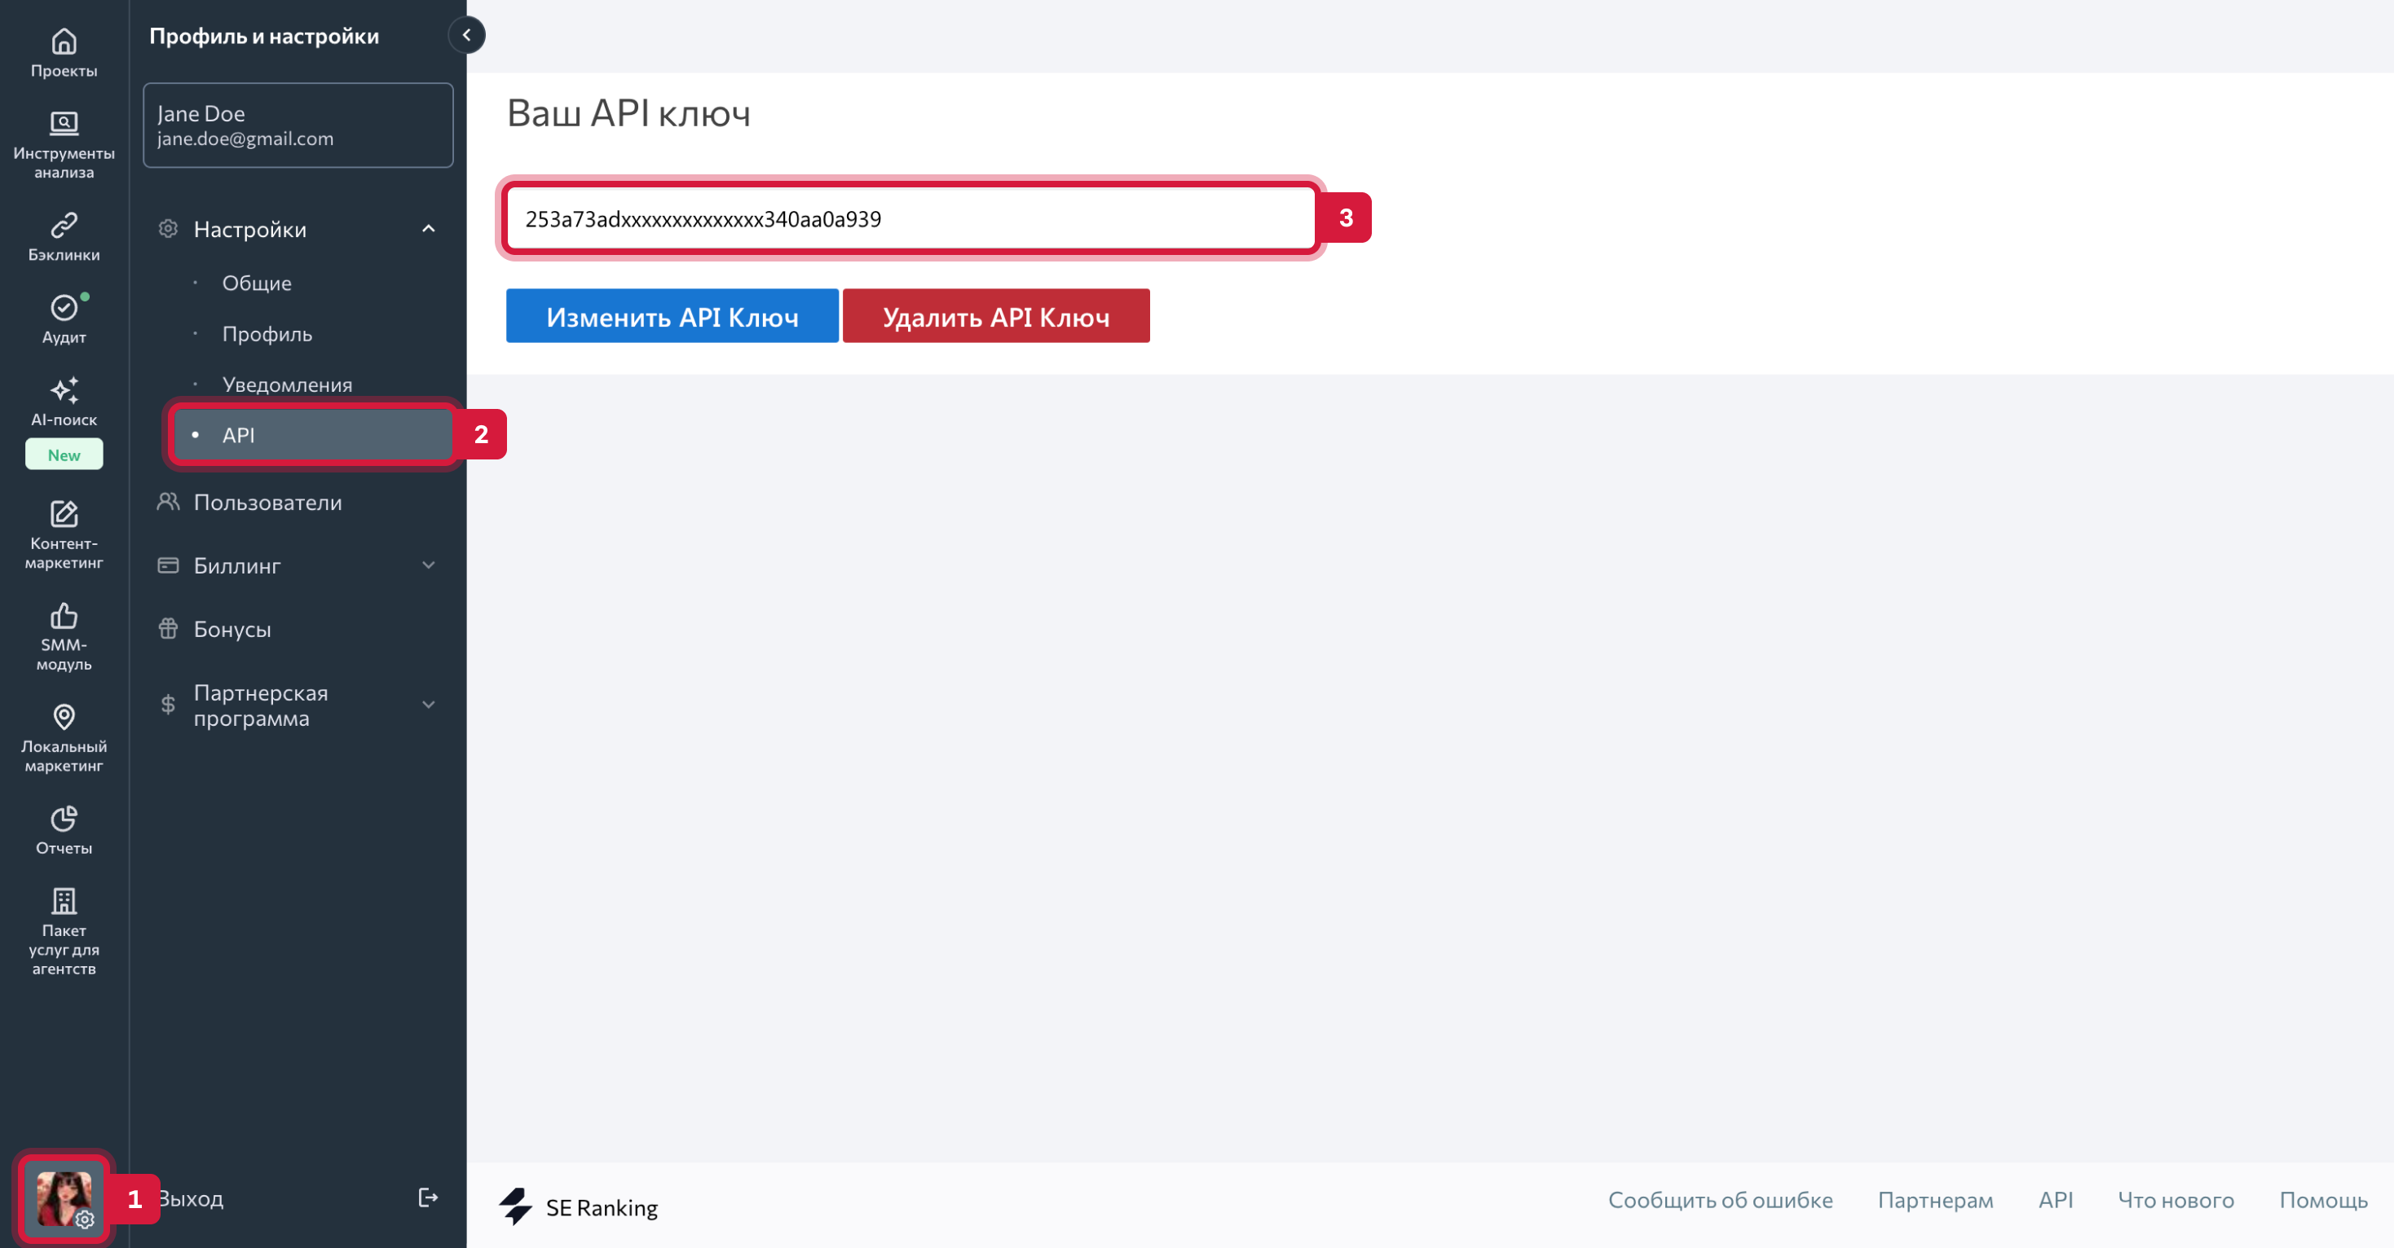Click into the API key field
2394x1248 pixels.
pyautogui.click(x=910, y=219)
